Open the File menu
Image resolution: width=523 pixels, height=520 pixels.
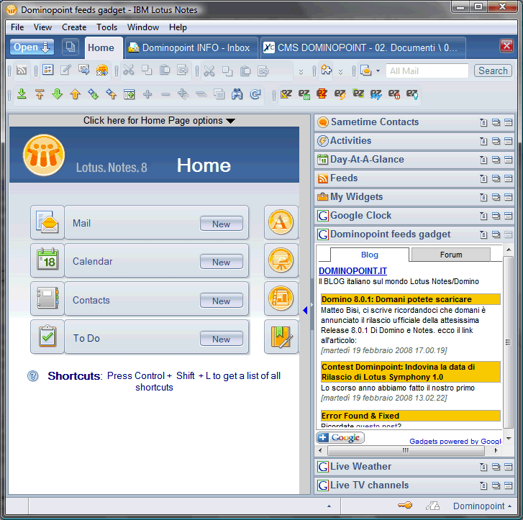click(17, 27)
